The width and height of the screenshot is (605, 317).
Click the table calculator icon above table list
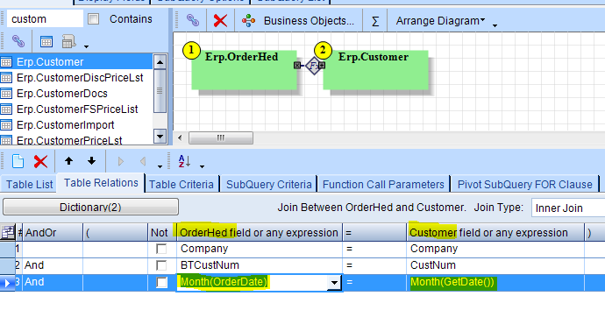68,42
